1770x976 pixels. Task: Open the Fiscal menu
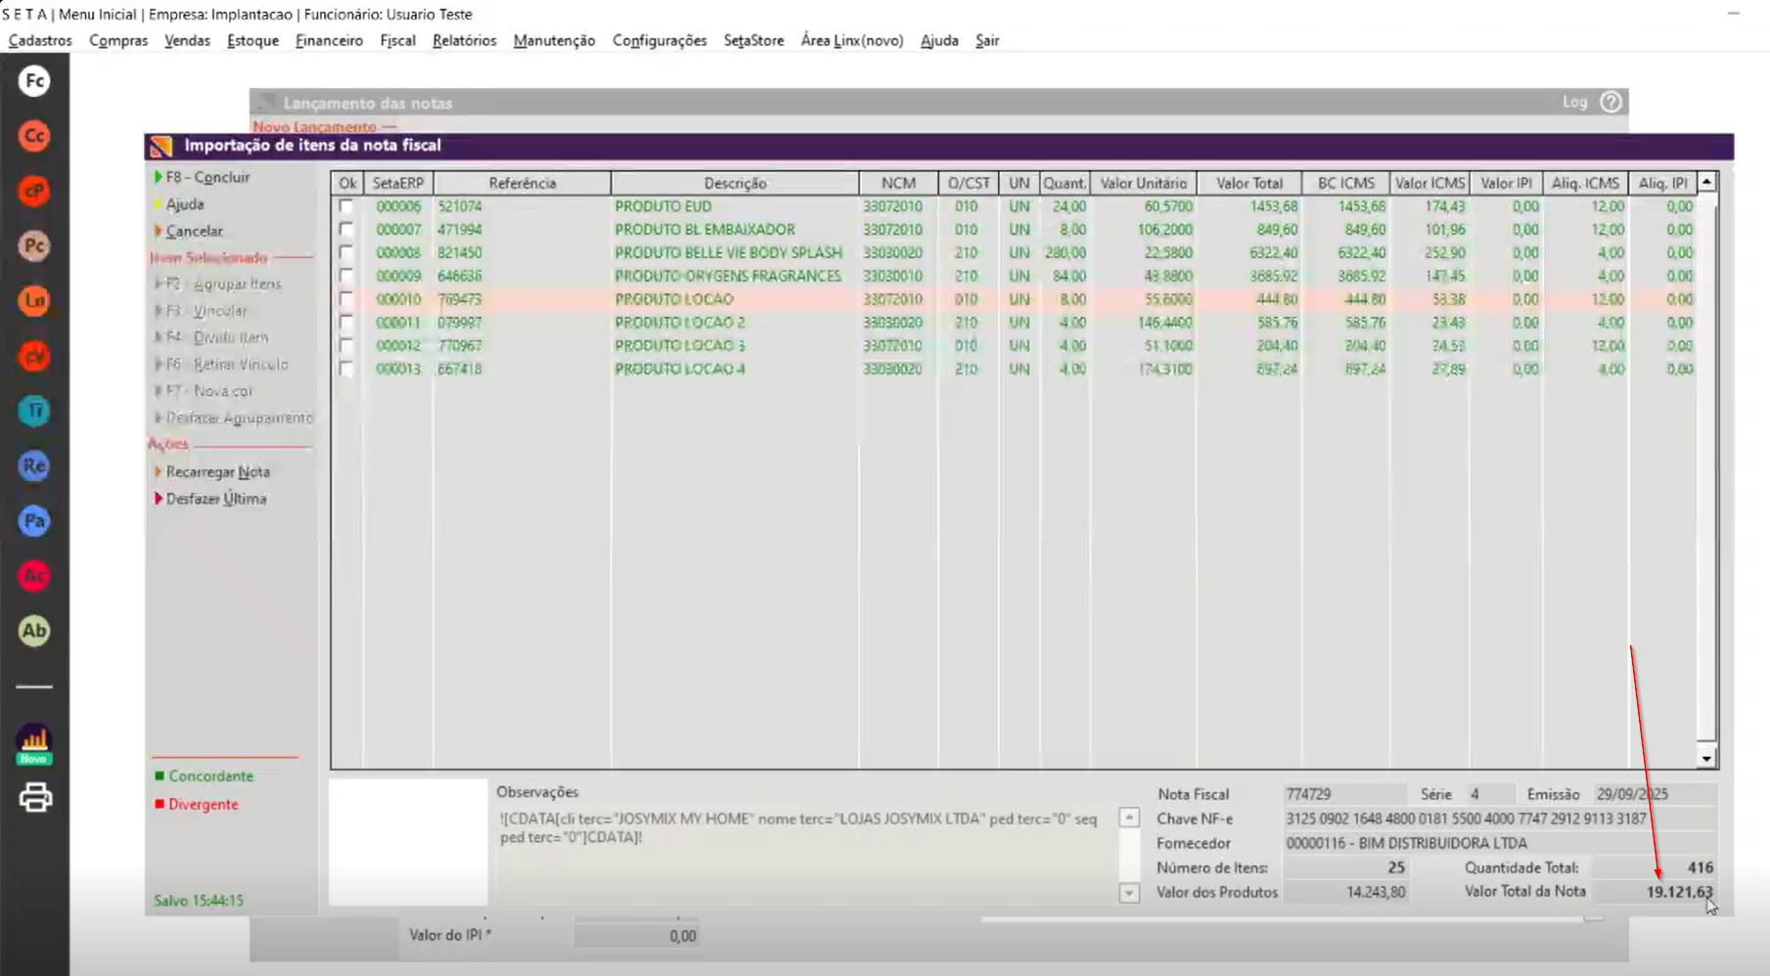pyautogui.click(x=397, y=40)
